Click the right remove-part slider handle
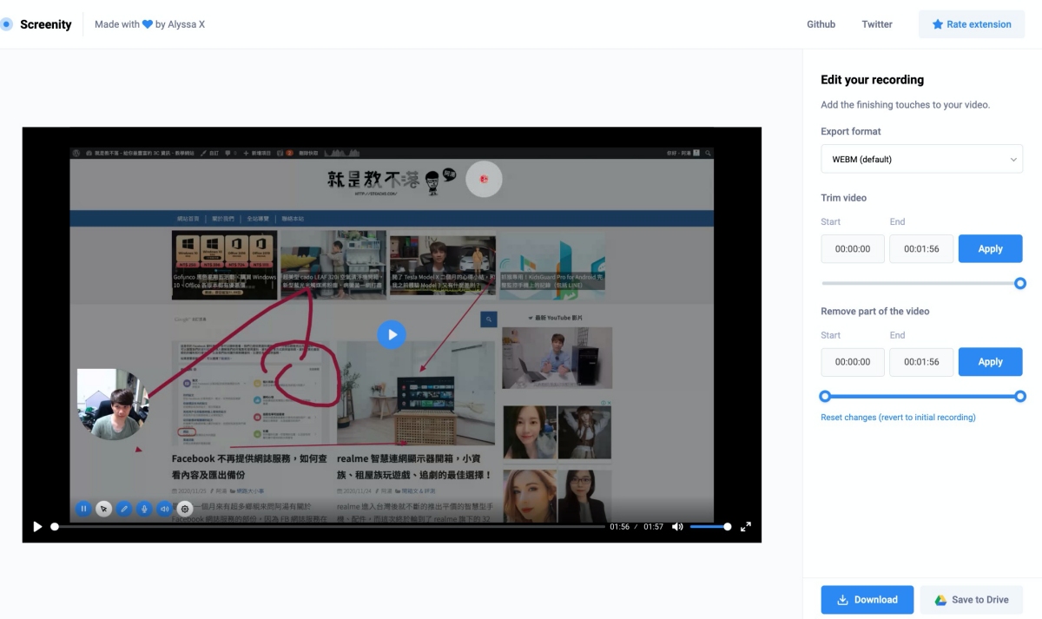1042x619 pixels. [x=1020, y=397]
